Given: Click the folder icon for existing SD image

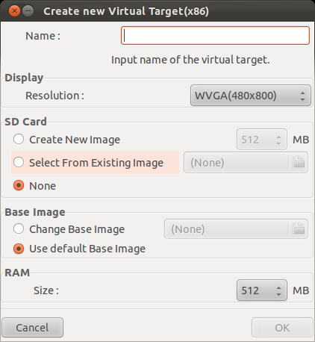Looking at the screenshot, I should 299,163.
